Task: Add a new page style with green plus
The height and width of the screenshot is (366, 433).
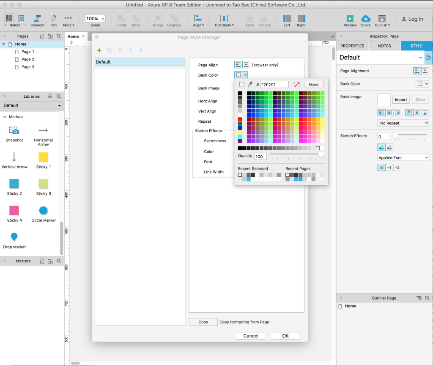Action: (x=99, y=50)
